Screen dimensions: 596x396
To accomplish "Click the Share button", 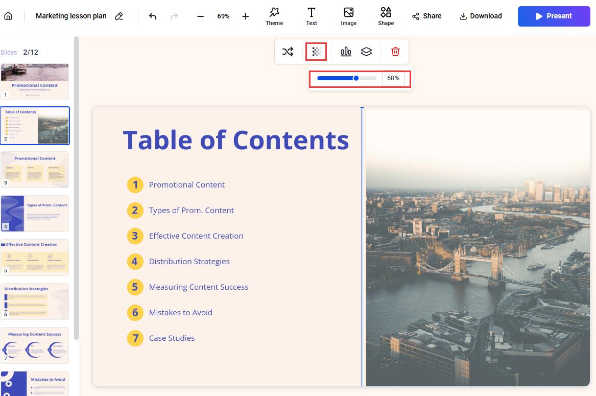I will pyautogui.click(x=426, y=16).
